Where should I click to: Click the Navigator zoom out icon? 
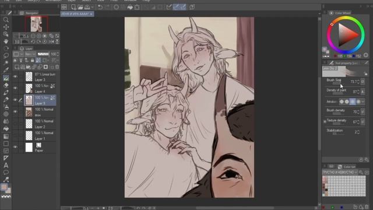click(33, 36)
